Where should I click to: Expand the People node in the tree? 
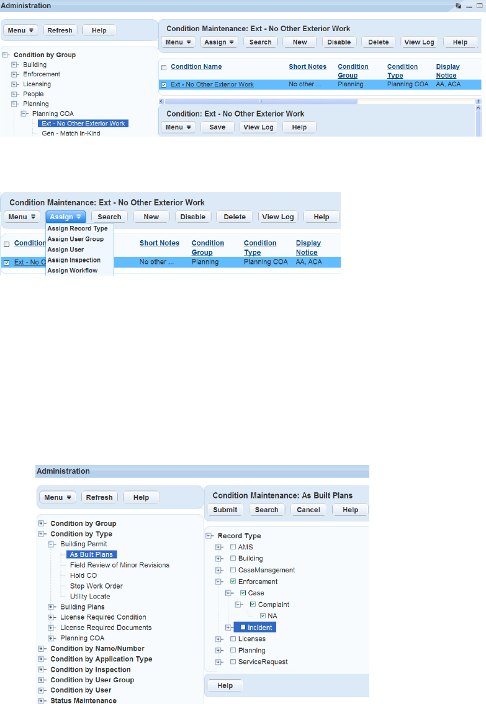click(x=14, y=94)
